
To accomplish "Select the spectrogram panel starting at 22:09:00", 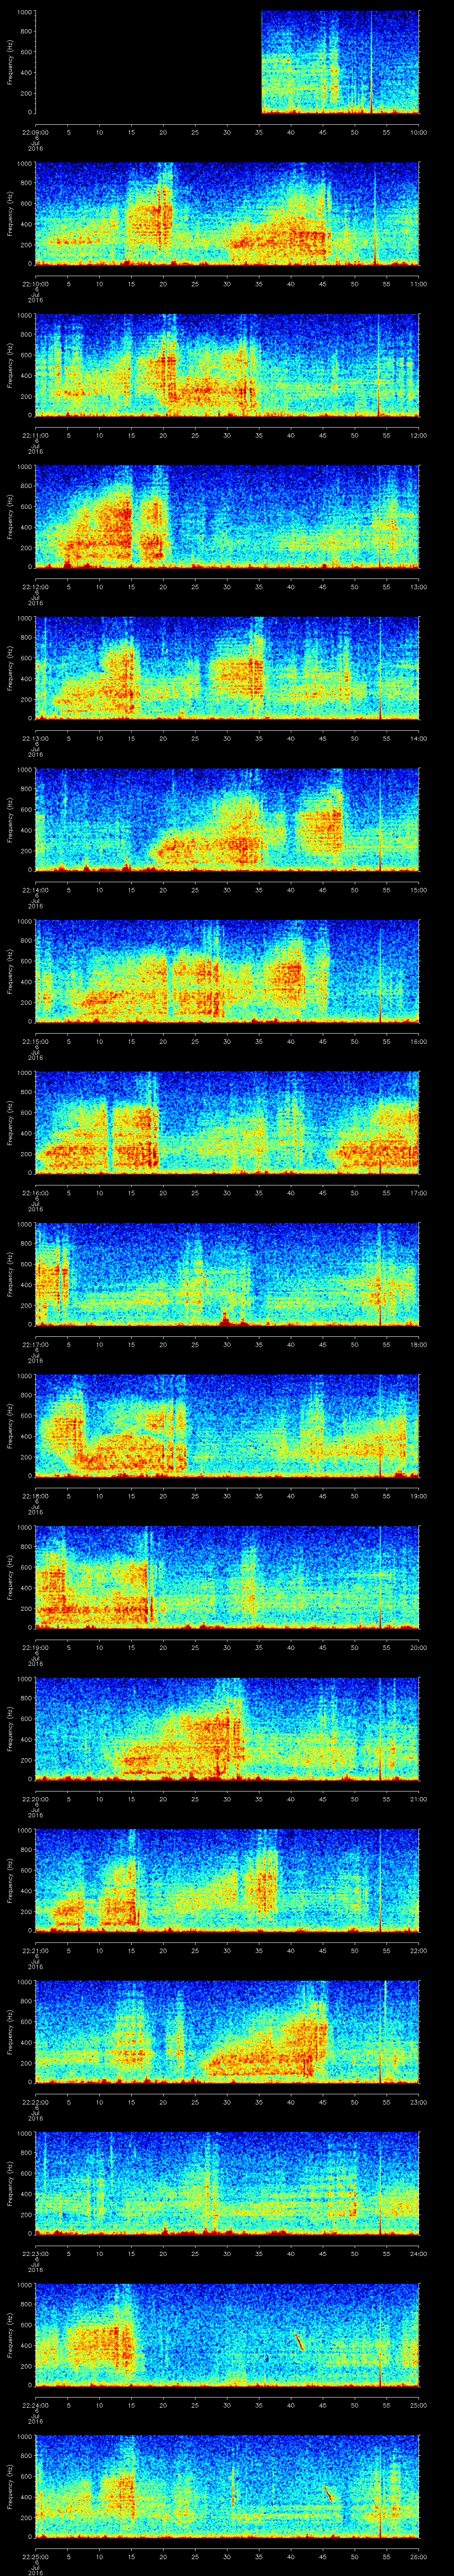I will point(227,62).
